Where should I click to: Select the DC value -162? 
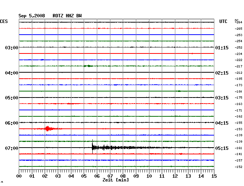238,117
